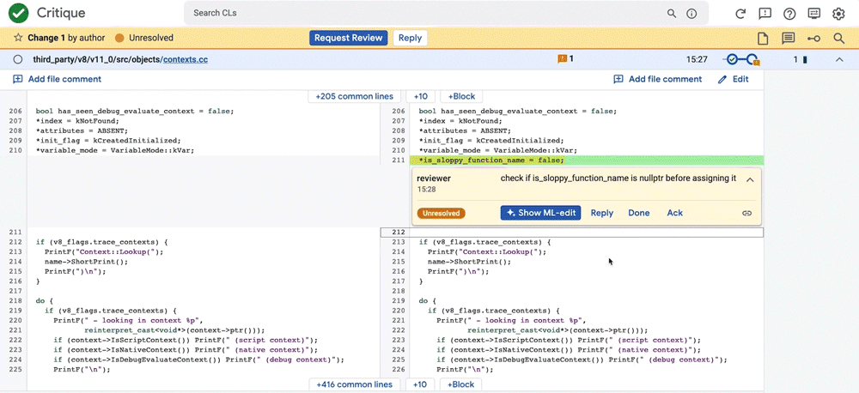
Task: Click the comments icon in the yellow bar
Action: (788, 38)
